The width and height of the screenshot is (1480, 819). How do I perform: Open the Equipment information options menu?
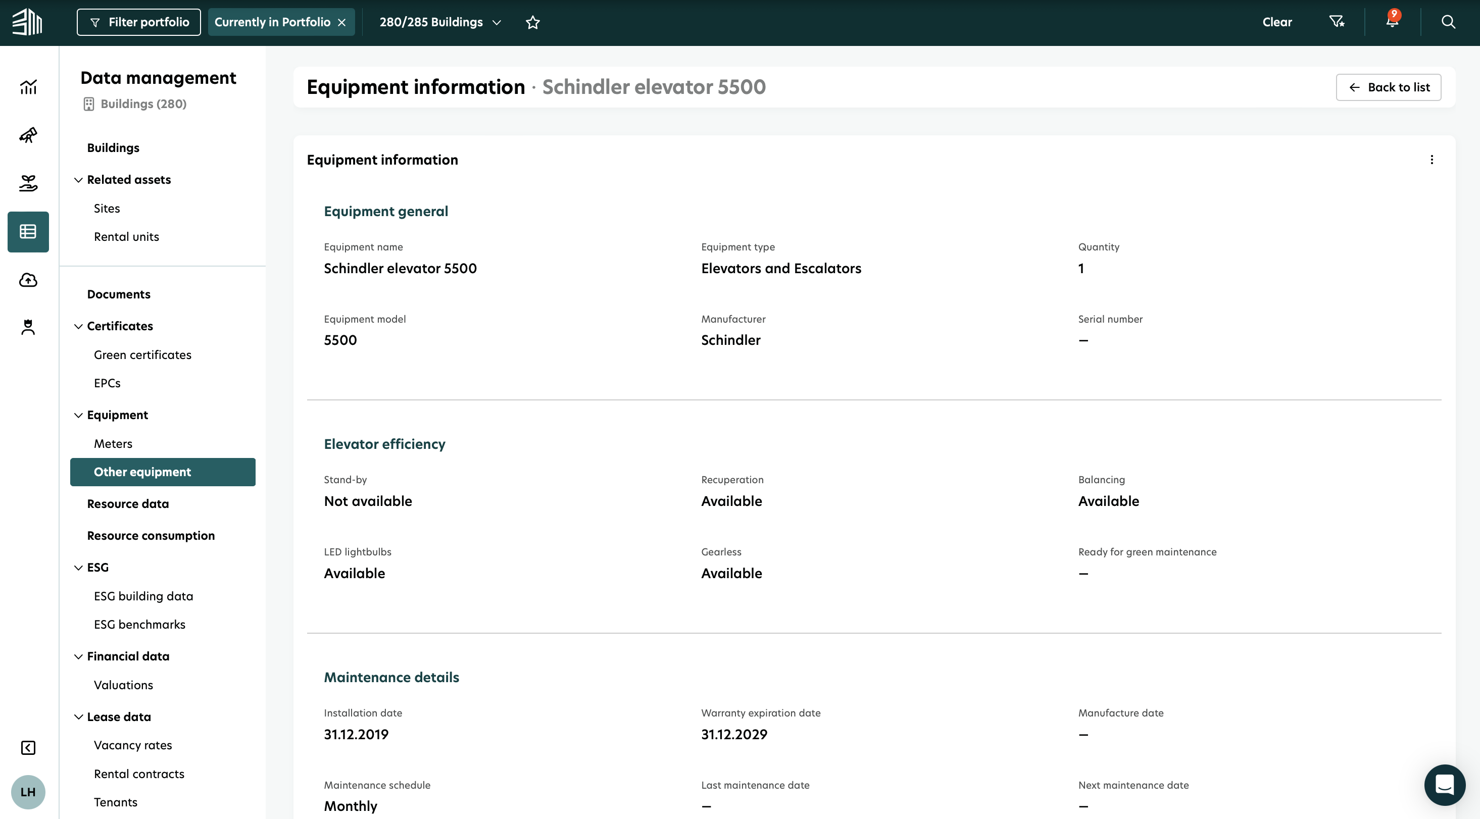click(1432, 160)
